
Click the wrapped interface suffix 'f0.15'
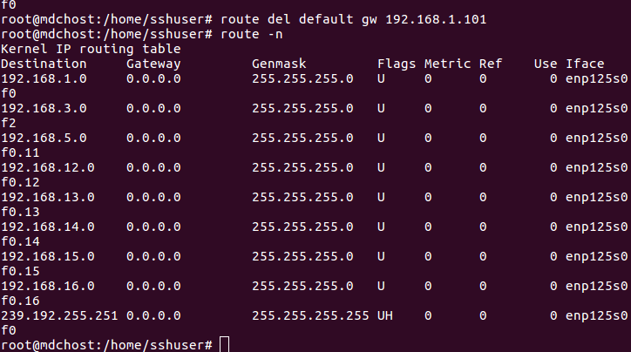coord(20,271)
